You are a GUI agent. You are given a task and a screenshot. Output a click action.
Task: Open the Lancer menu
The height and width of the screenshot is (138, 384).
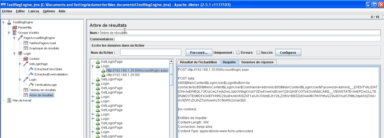34,11
